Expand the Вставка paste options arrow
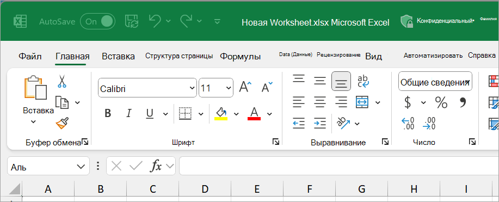This screenshot has width=499, height=202. coord(33,121)
